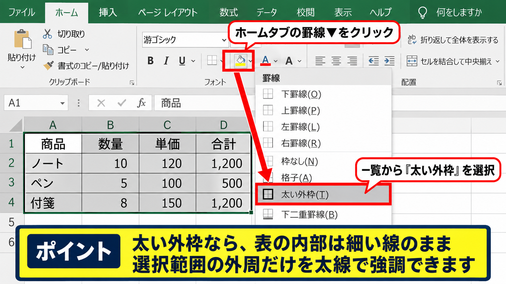Align text right
The image size is (506, 284).
click(352, 61)
